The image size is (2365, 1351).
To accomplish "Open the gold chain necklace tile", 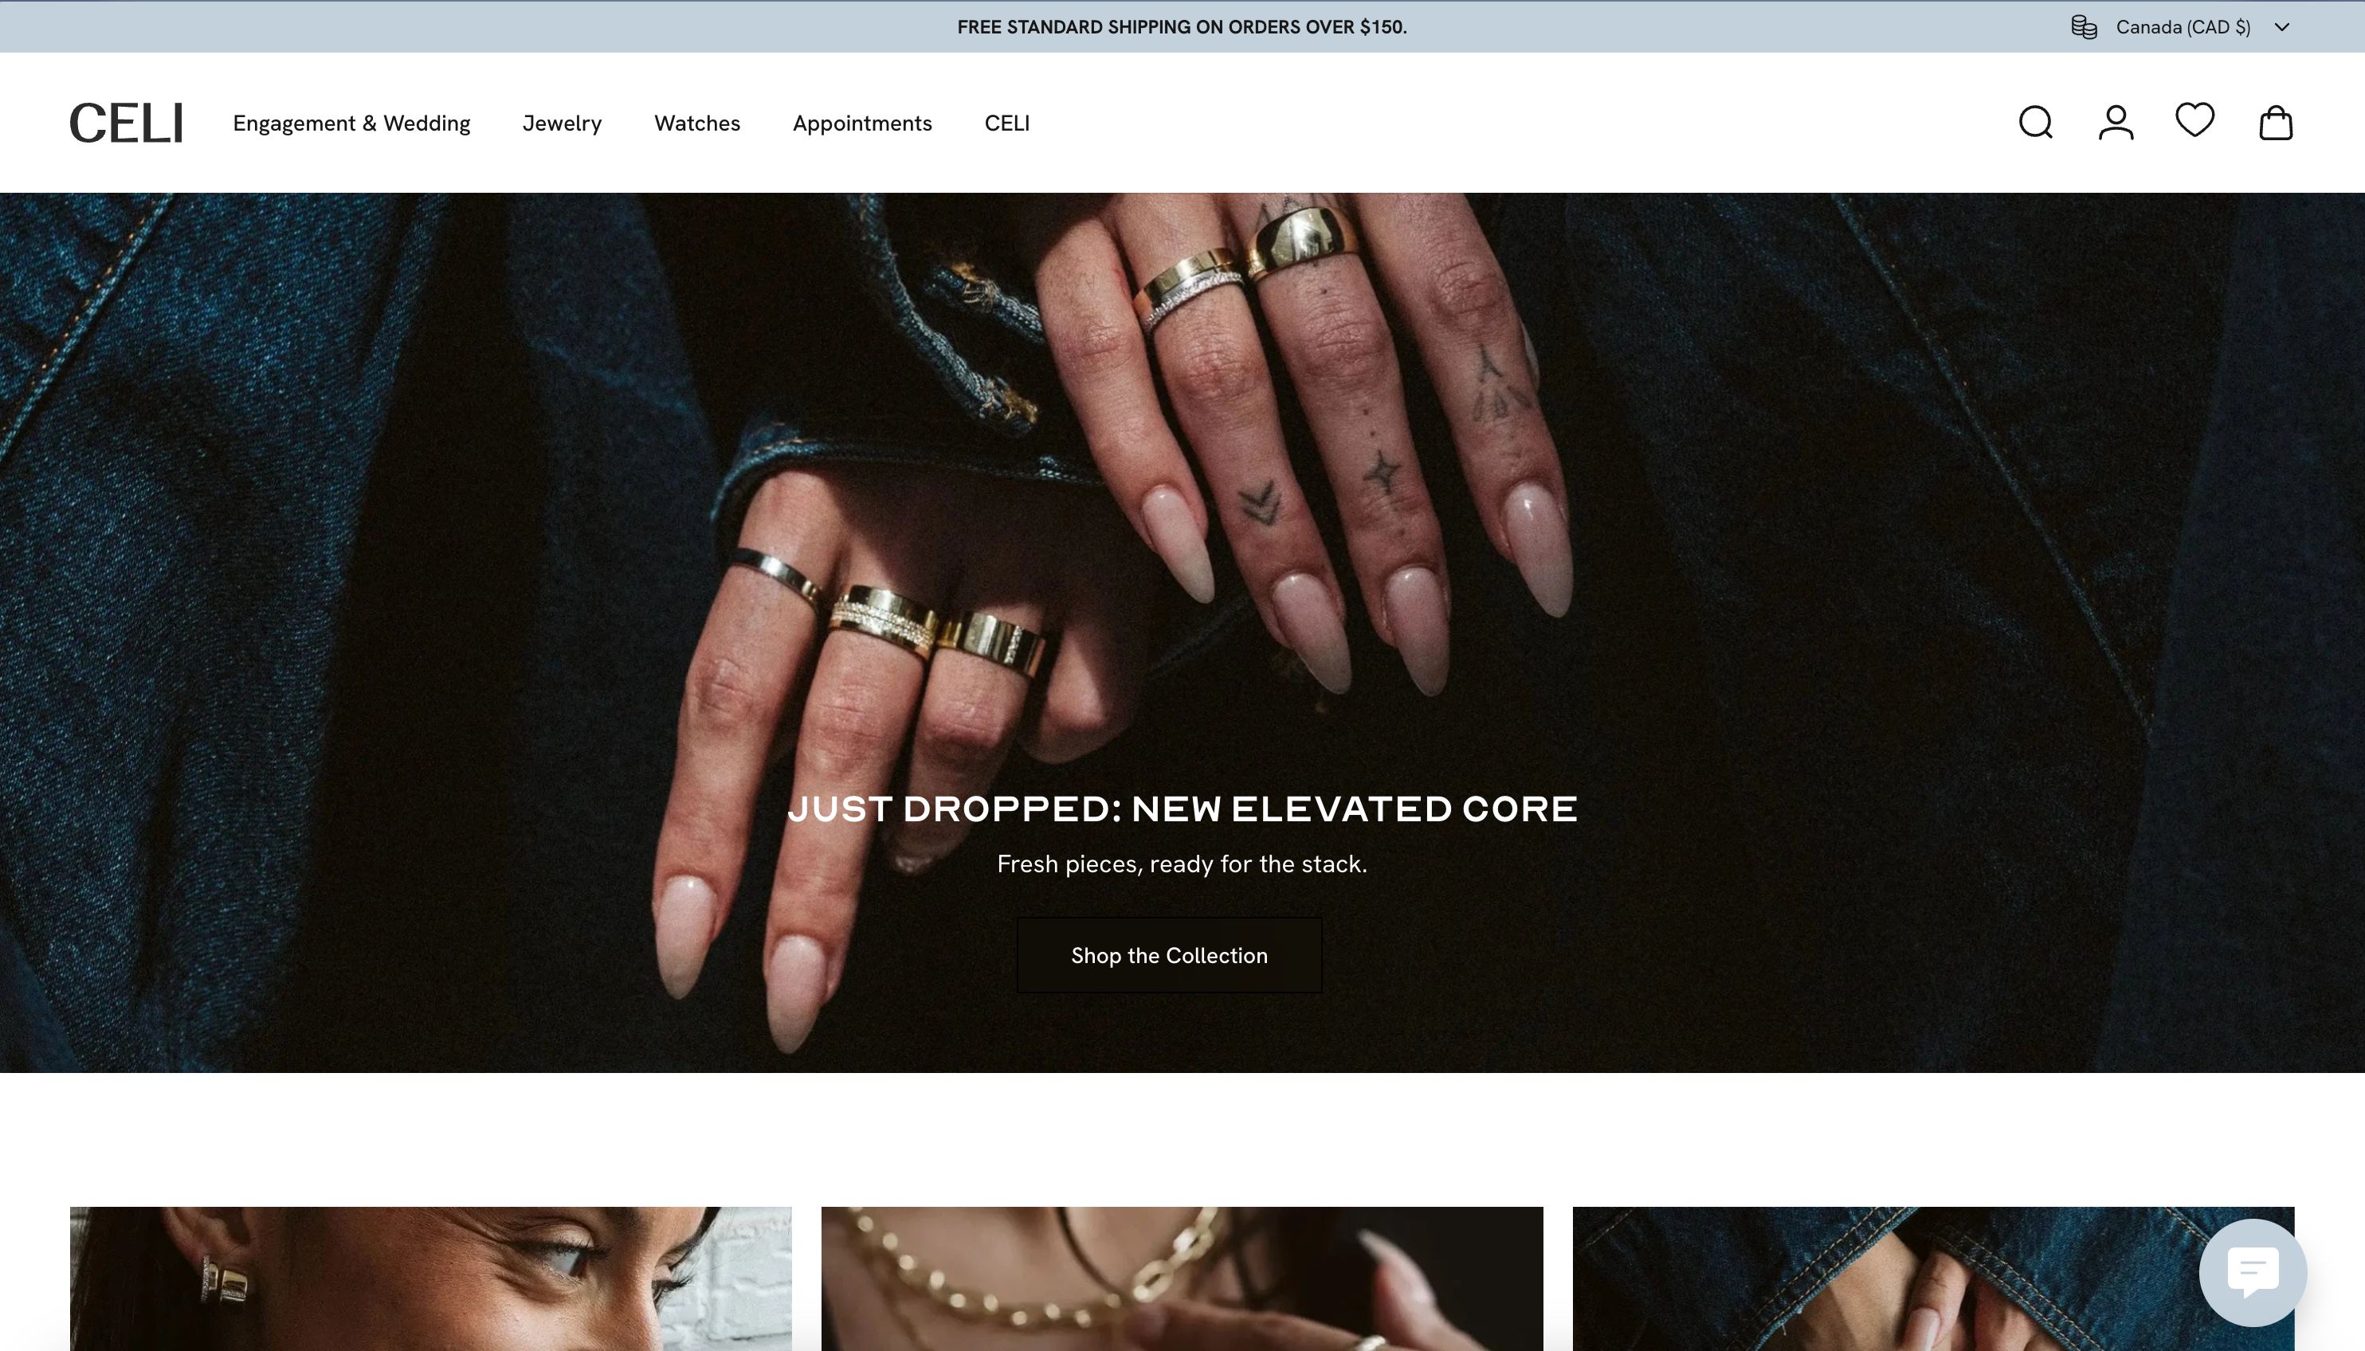I will [x=1182, y=1279].
